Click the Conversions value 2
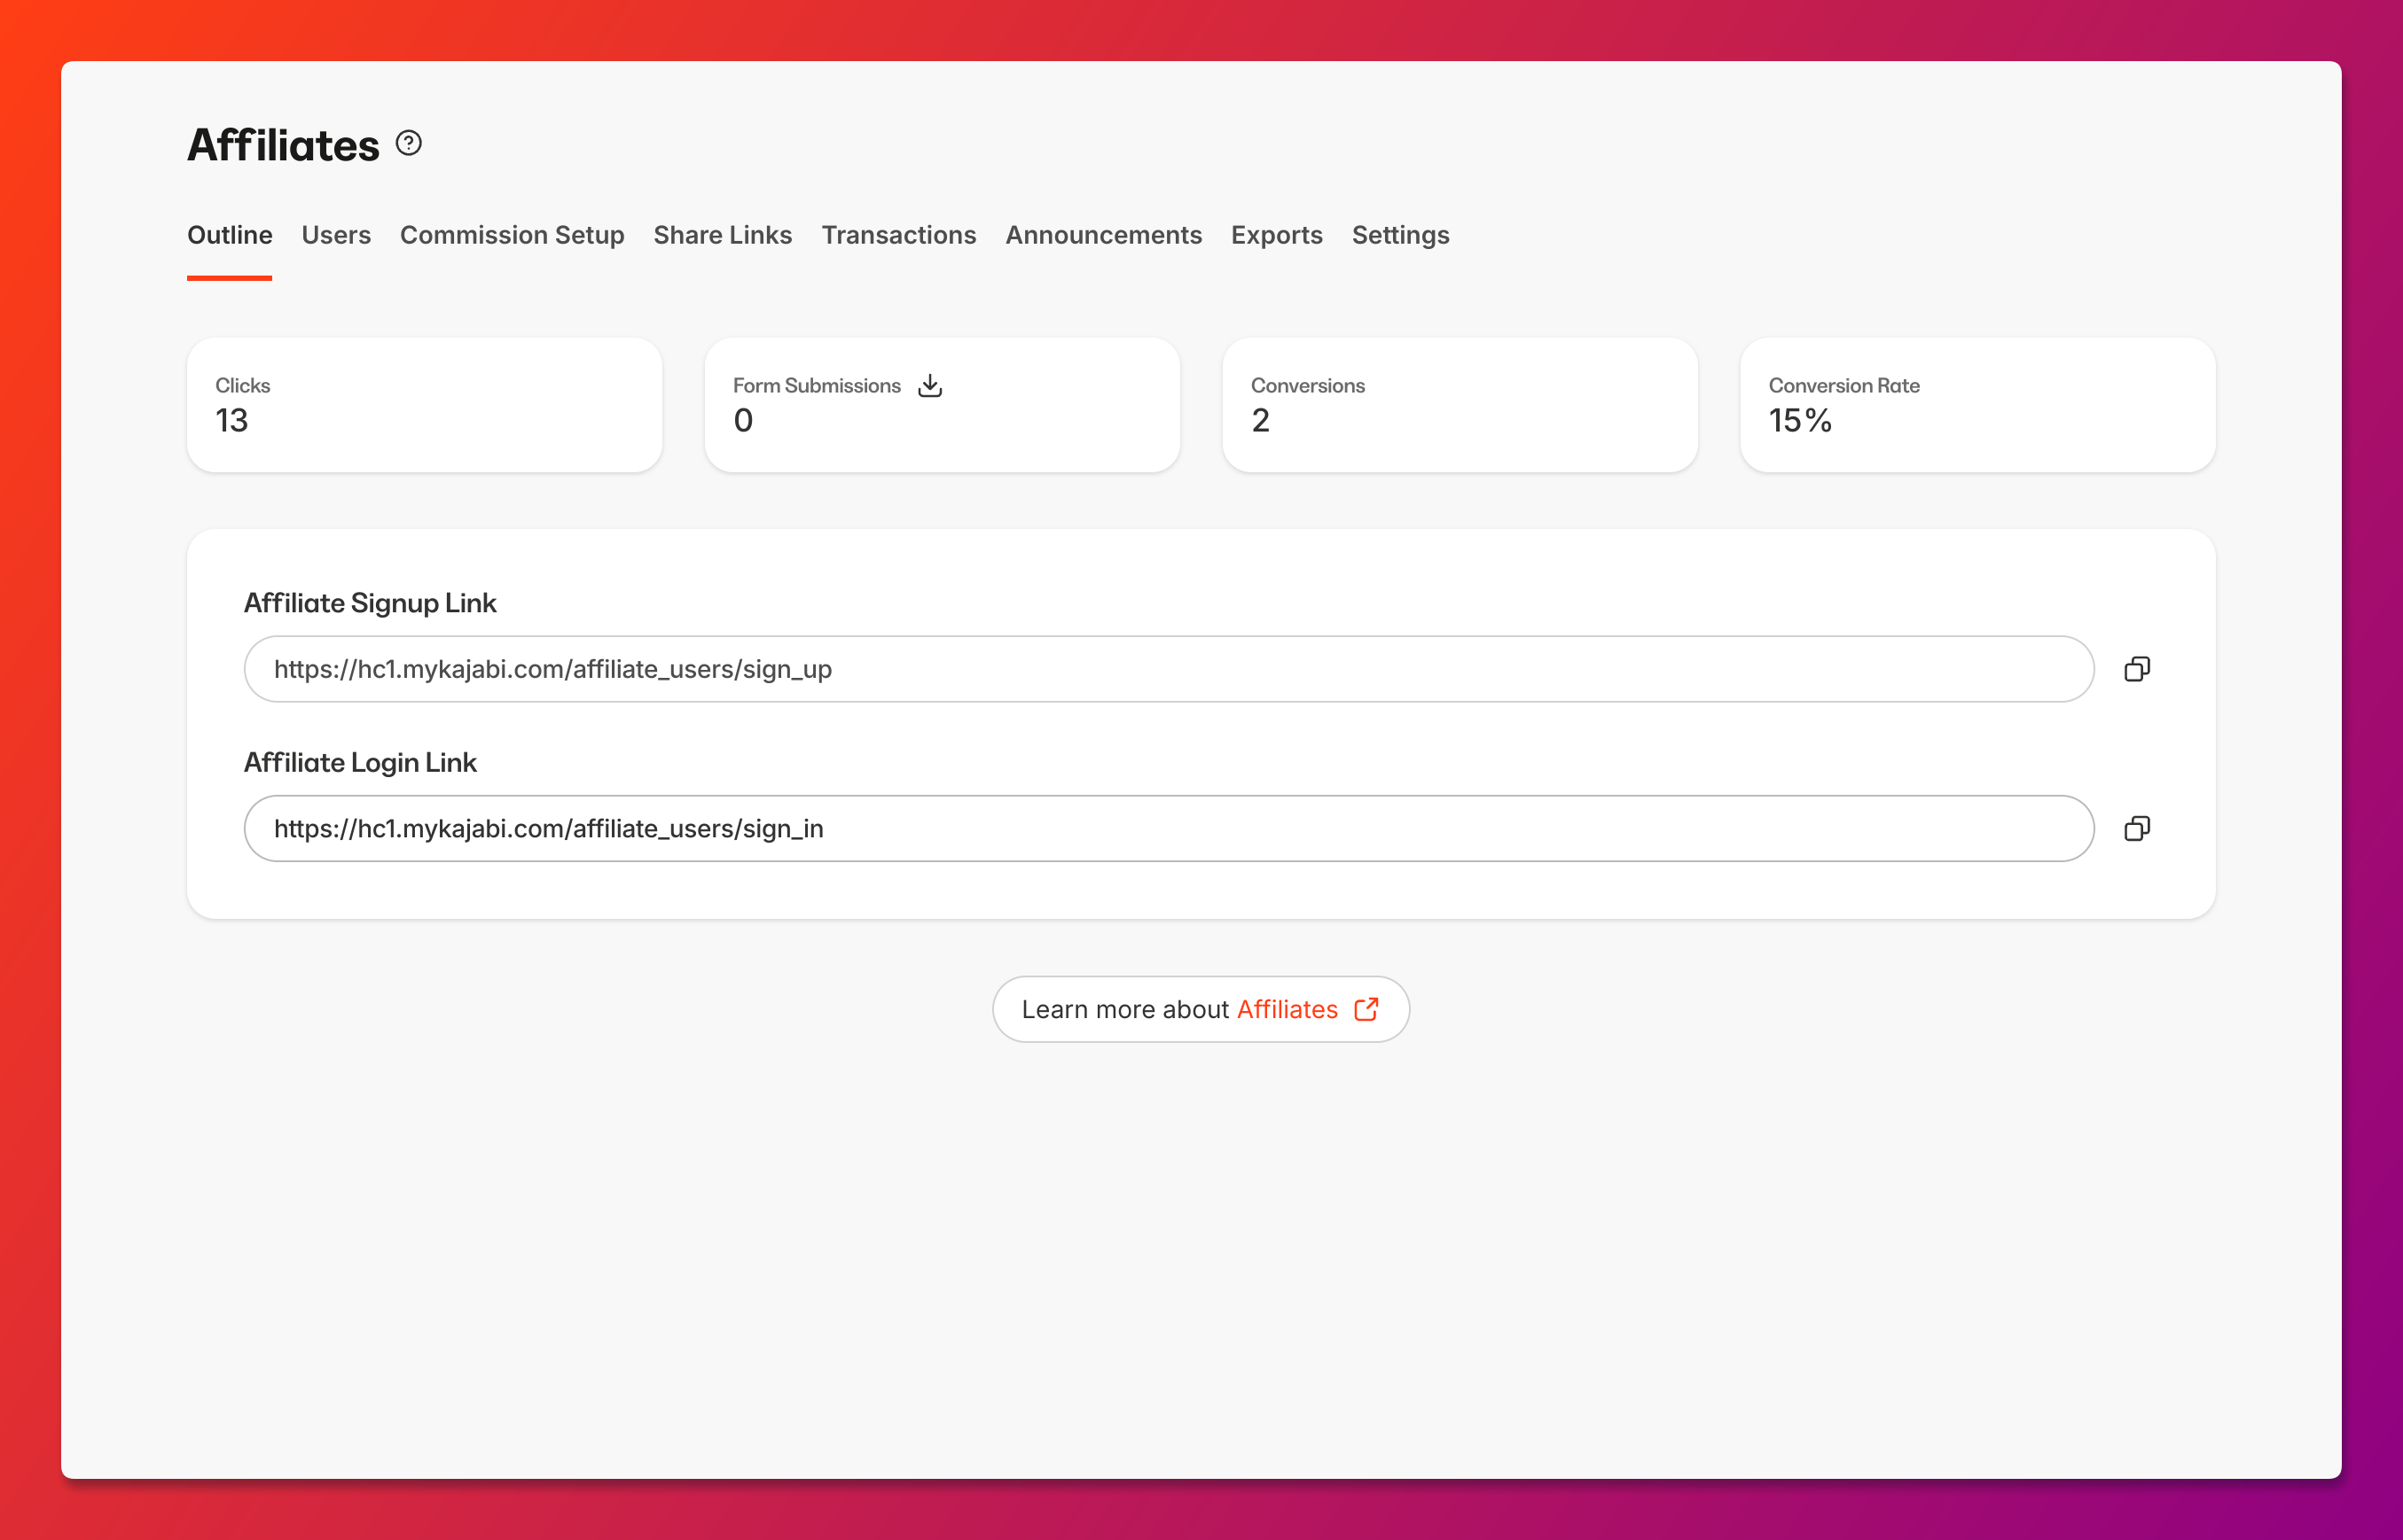Screen dimensions: 2403x1540 (1261, 421)
